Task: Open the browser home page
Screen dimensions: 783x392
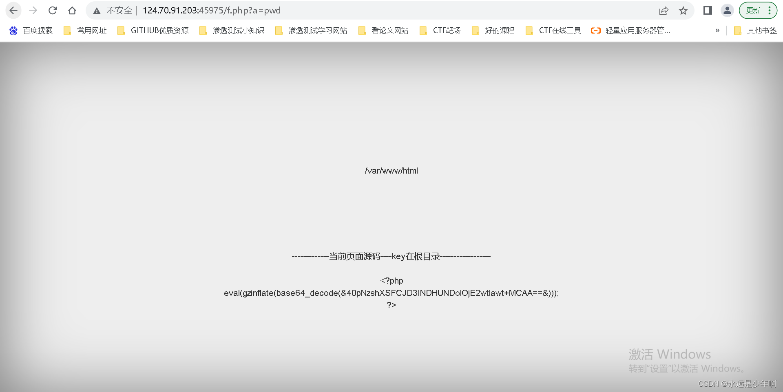Action: 72,11
